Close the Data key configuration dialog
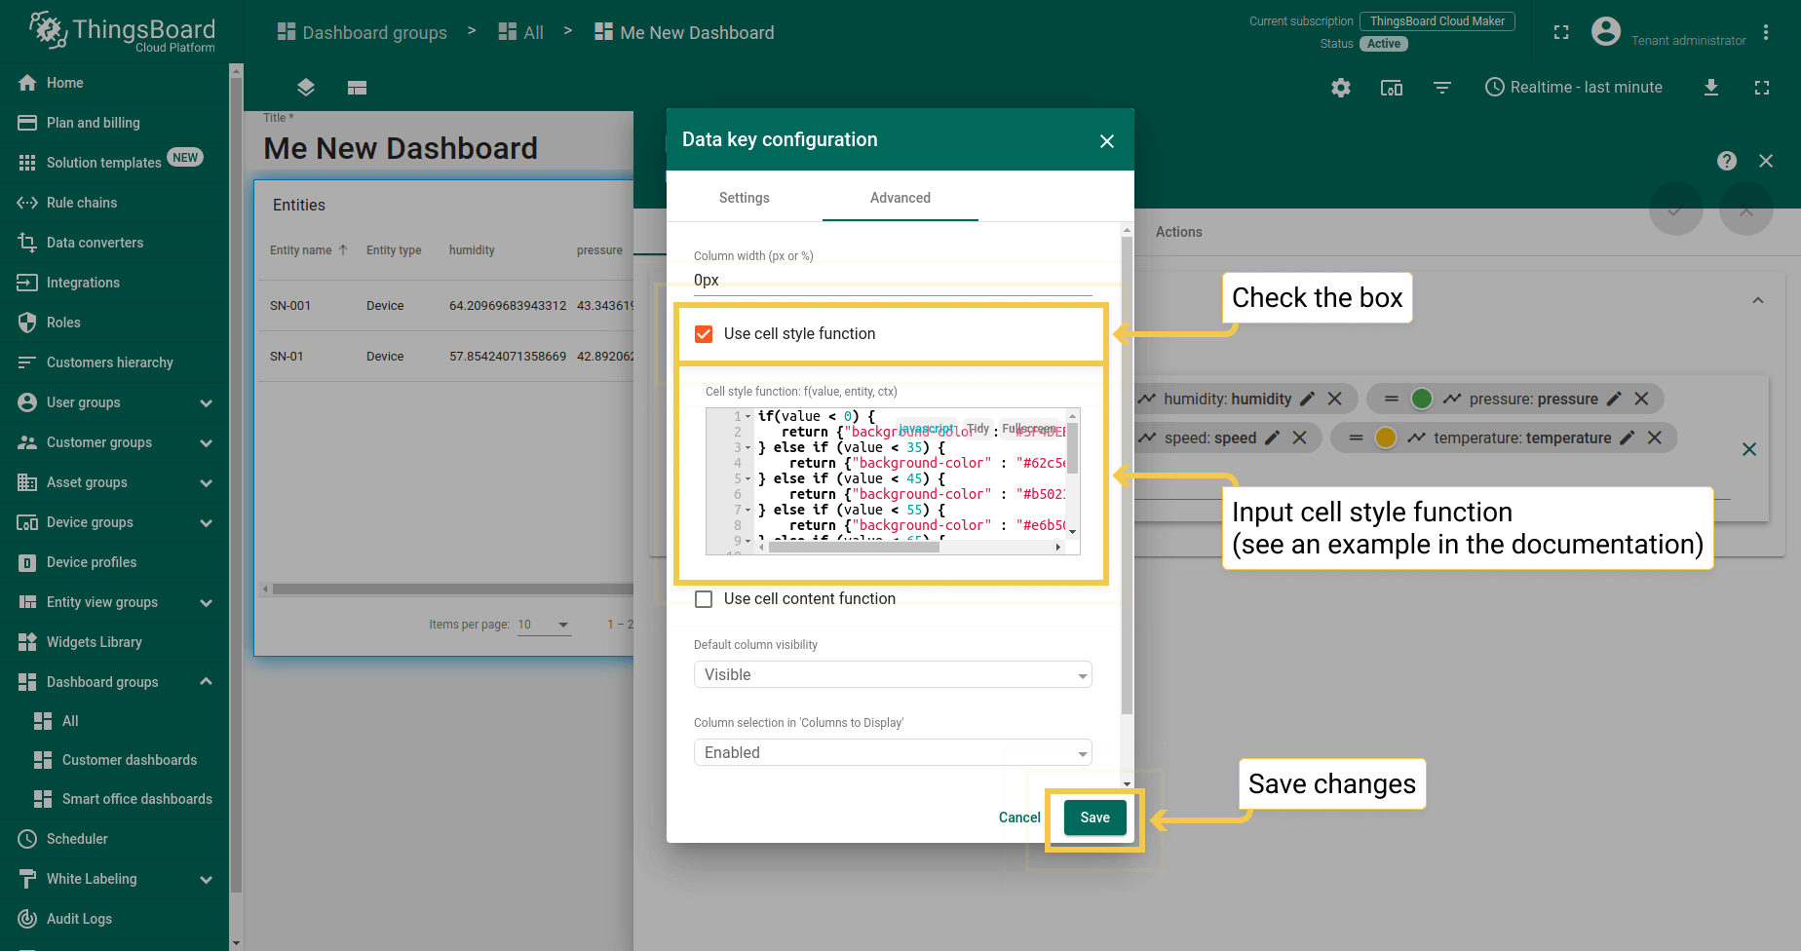 [x=1107, y=141]
